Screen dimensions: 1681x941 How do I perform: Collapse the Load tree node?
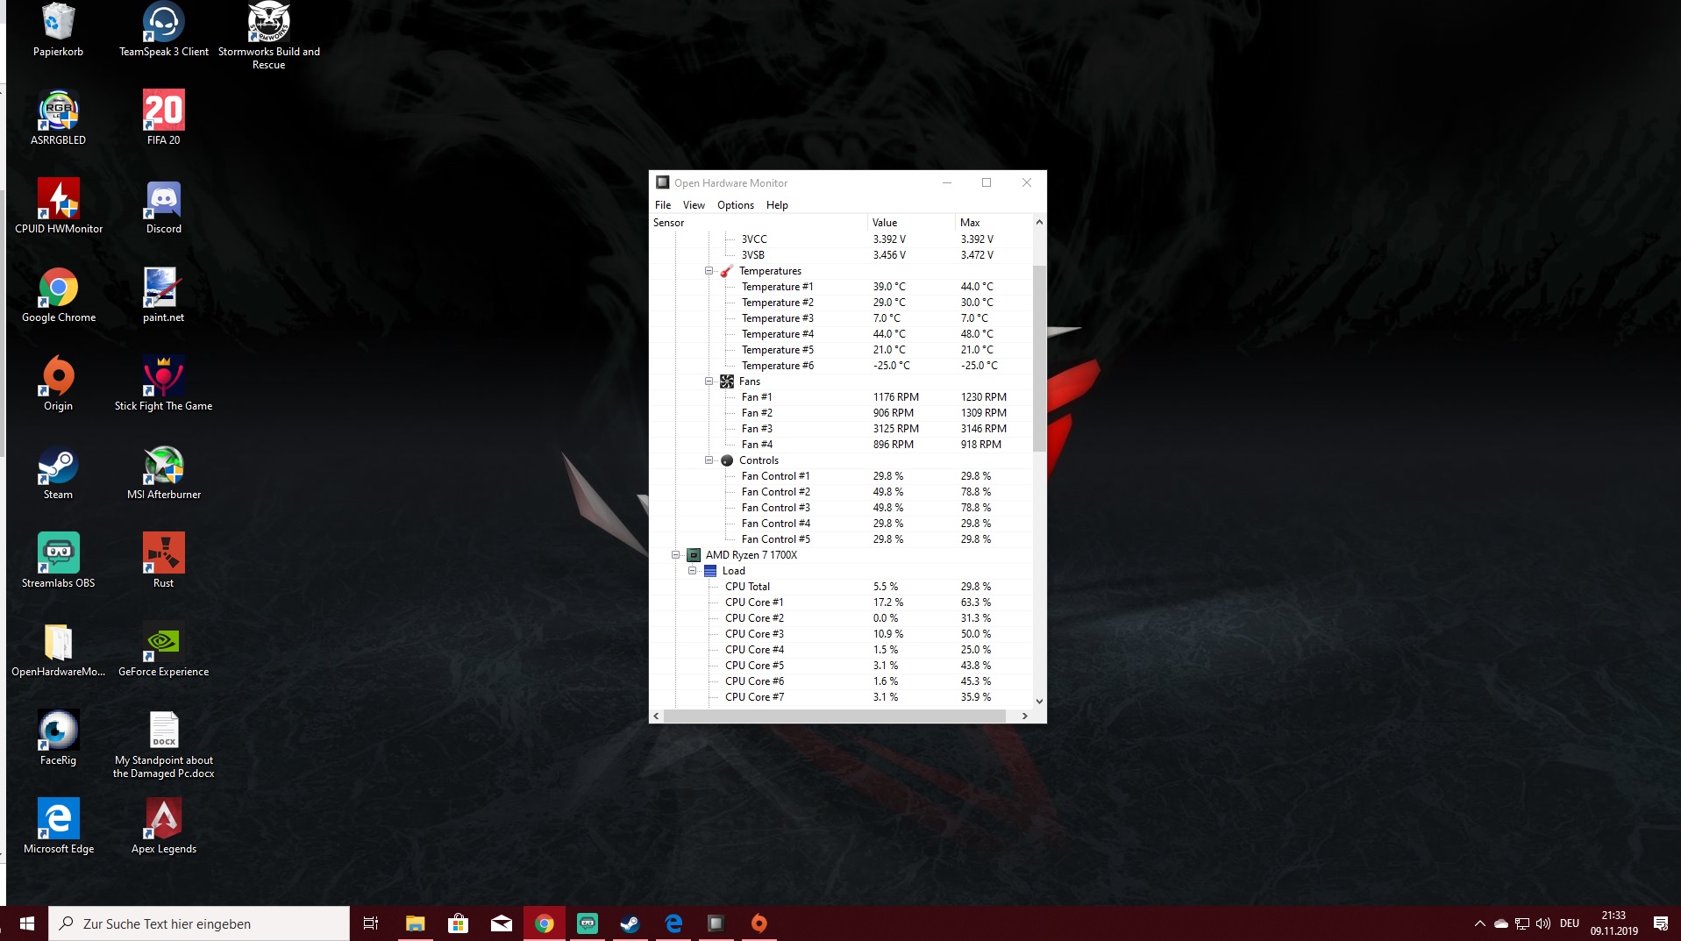(692, 571)
